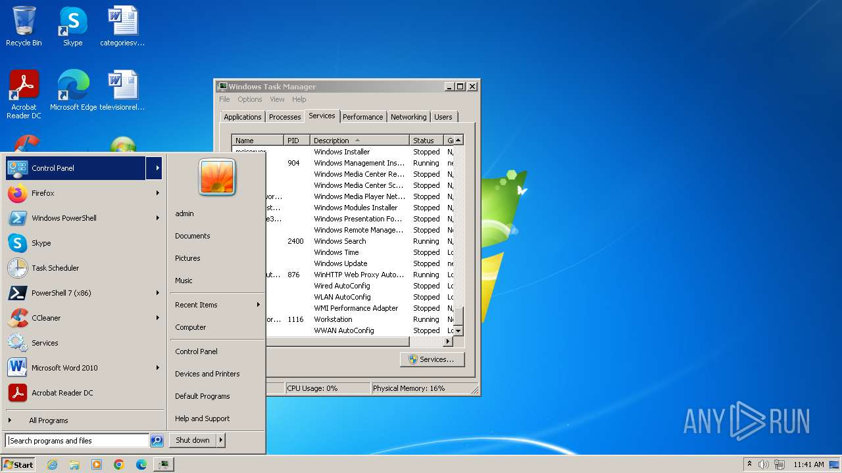Sort services by Status column header
This screenshot has height=473, width=842.
click(x=426, y=141)
